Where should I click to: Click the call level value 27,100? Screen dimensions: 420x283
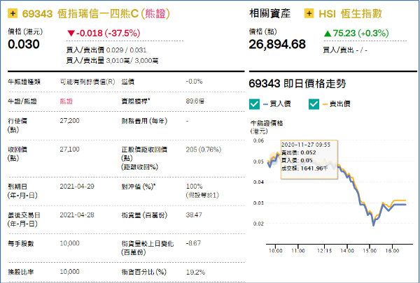[69, 150]
